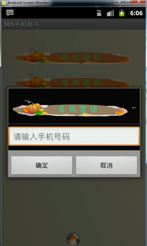The image size is (147, 246).
Task: Confirm the lookup with the 确定 button
Action: (42, 165)
